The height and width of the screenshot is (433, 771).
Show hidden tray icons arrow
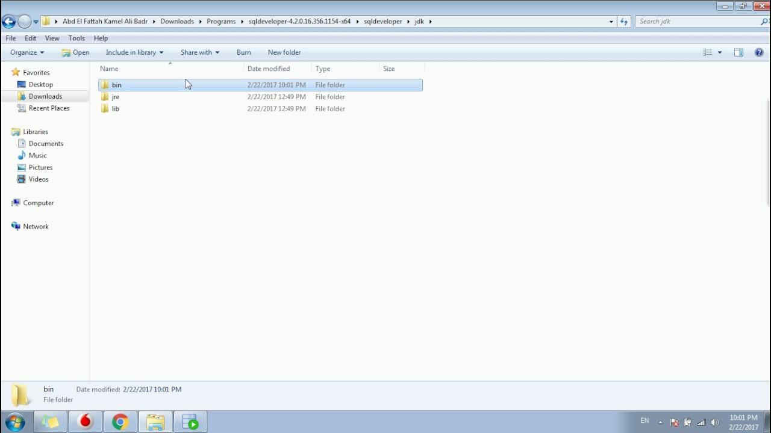click(x=660, y=422)
